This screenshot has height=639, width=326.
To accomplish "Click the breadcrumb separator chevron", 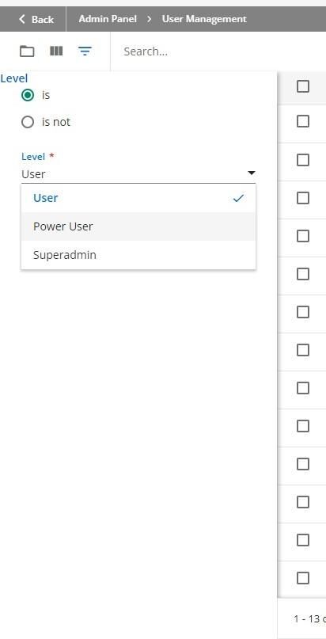I will [150, 19].
